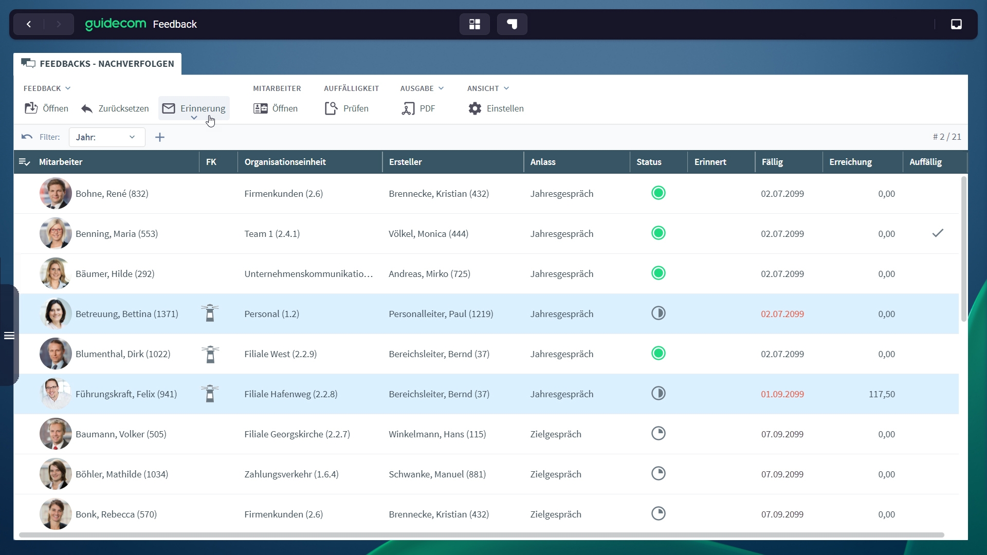Toggle select-all rows icon in table header

tap(24, 162)
